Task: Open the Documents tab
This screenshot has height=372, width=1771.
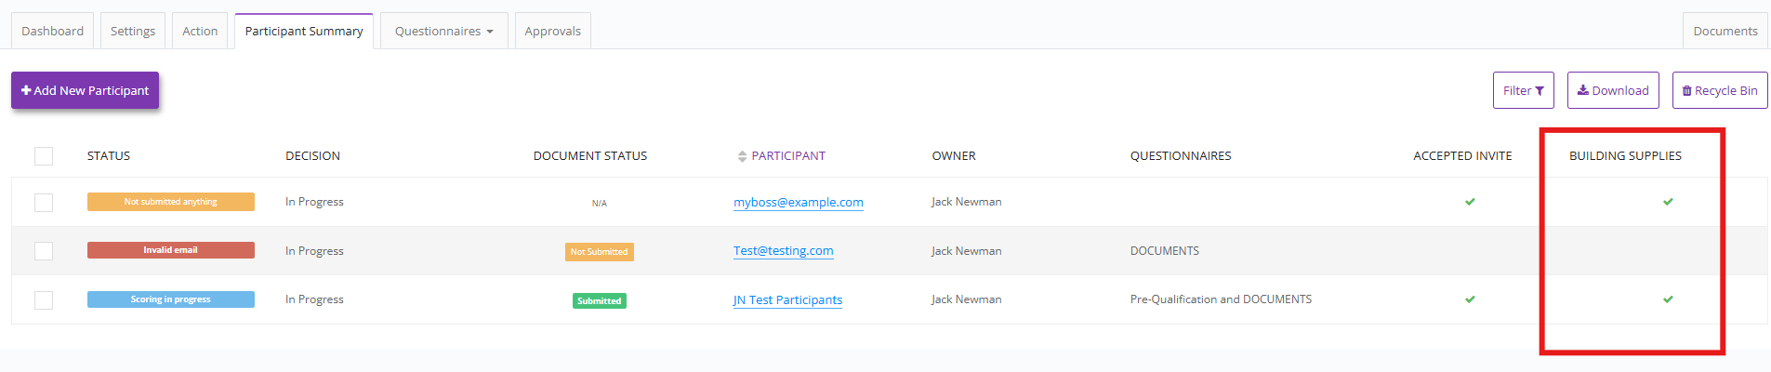Action: click(1725, 31)
